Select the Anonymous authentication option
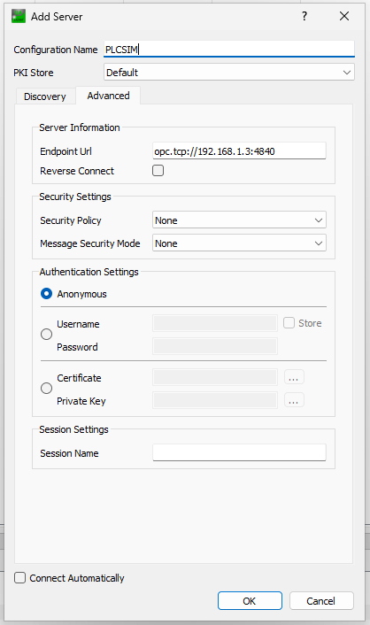Image resolution: width=370 pixels, height=625 pixels. [x=46, y=294]
